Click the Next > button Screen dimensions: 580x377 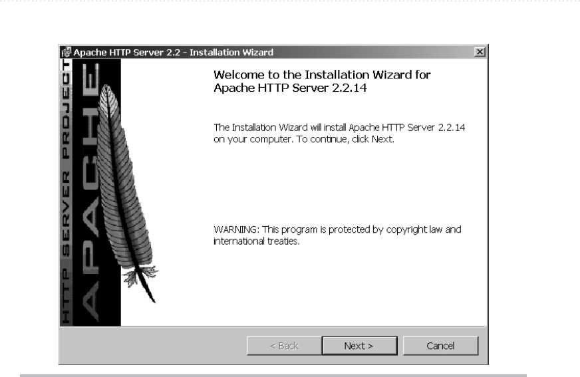coord(360,346)
